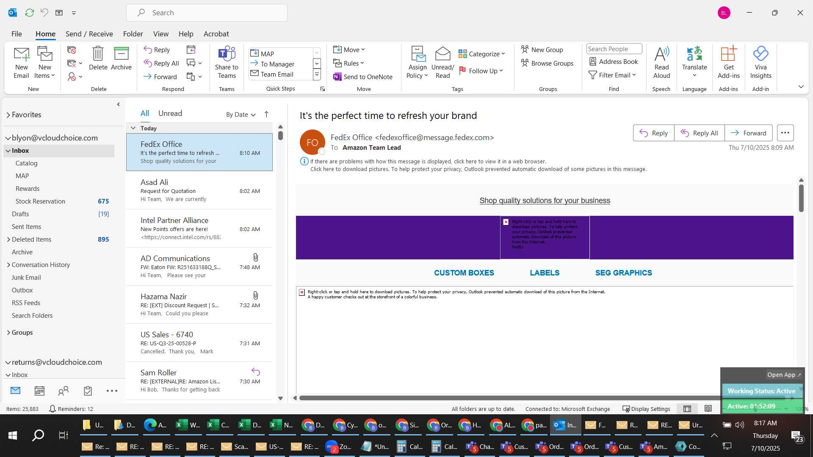Image resolution: width=813 pixels, height=457 pixels.
Task: Open Windows Start menu
Action: point(13,435)
